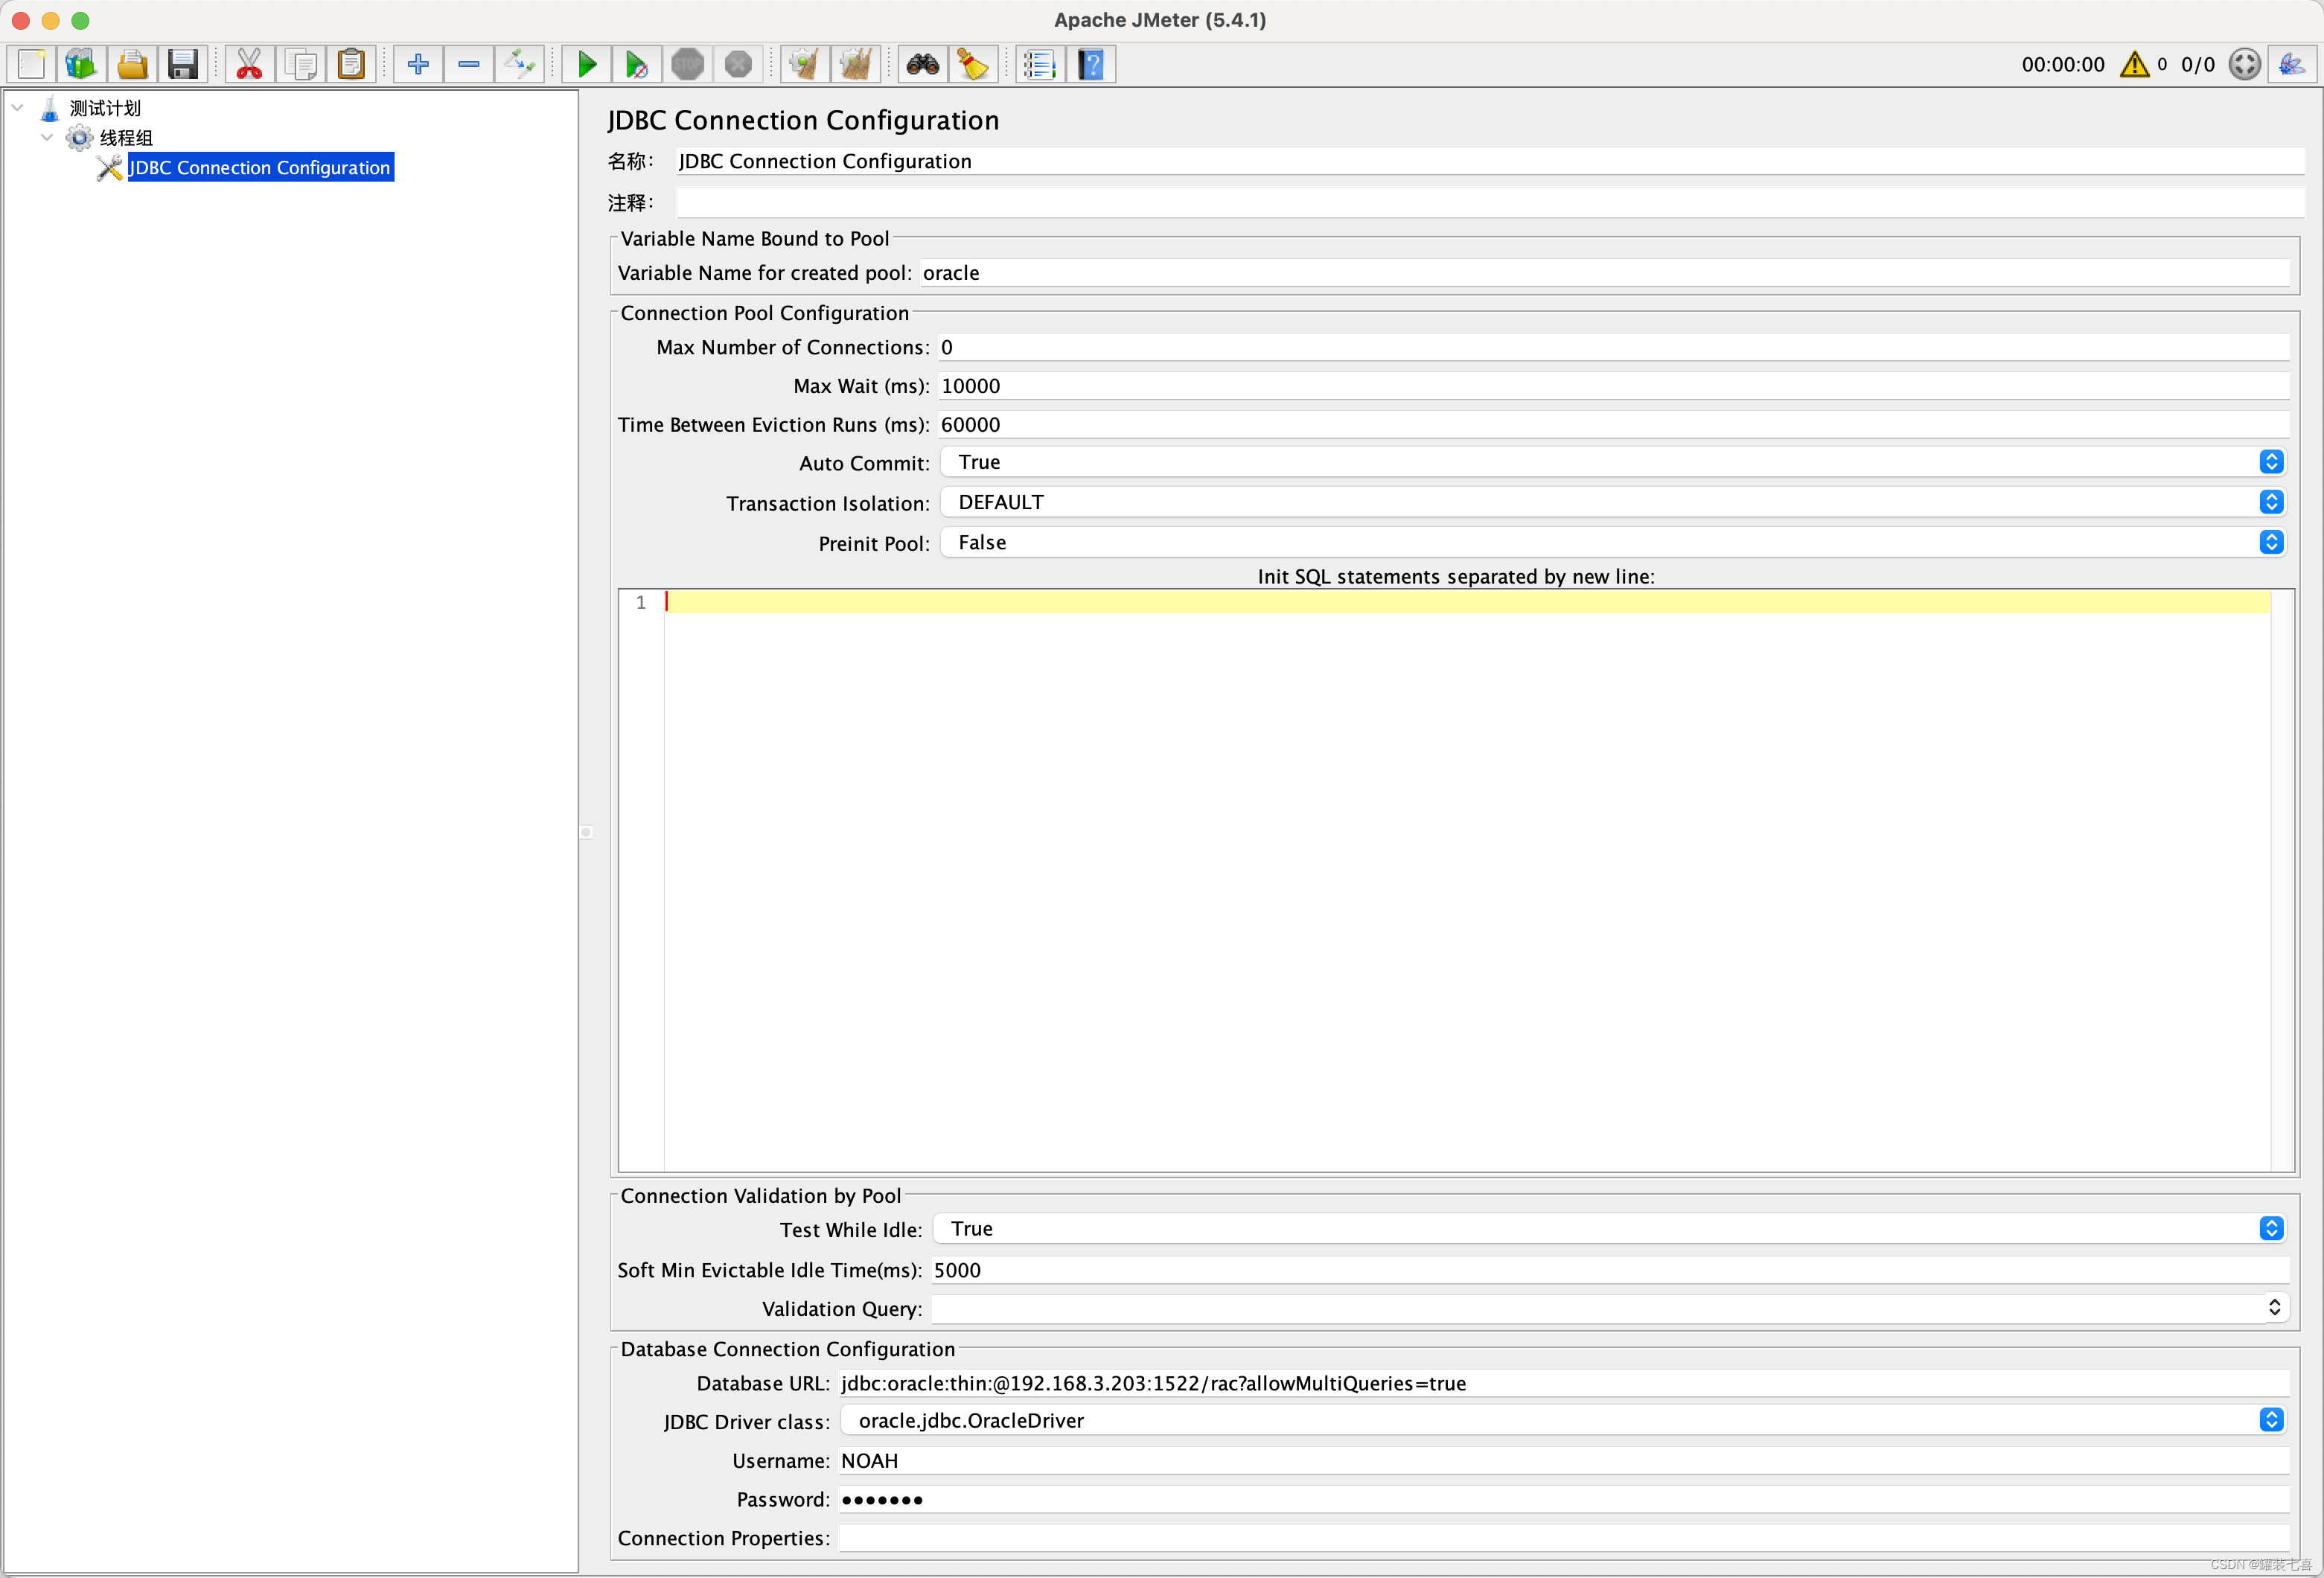Click the 00:00:00 elapsed time display
Image resolution: width=2324 pixels, height=1578 pixels.
(2062, 65)
